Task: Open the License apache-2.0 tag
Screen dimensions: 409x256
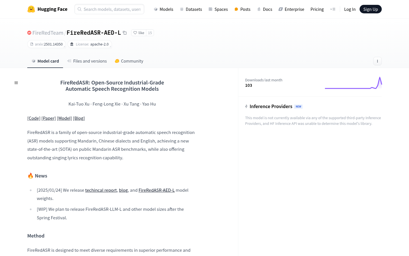Action: [89, 44]
